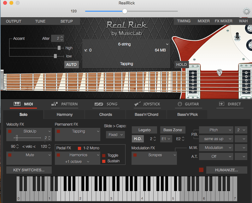The image size is (252, 203).
Task: Open the Fixed slide capo dropdown
Action: [x=115, y=134]
